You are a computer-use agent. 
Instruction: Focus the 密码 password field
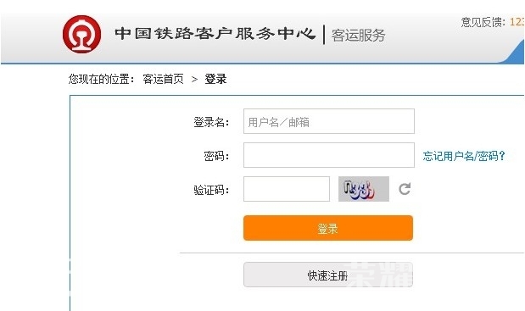tap(329, 155)
